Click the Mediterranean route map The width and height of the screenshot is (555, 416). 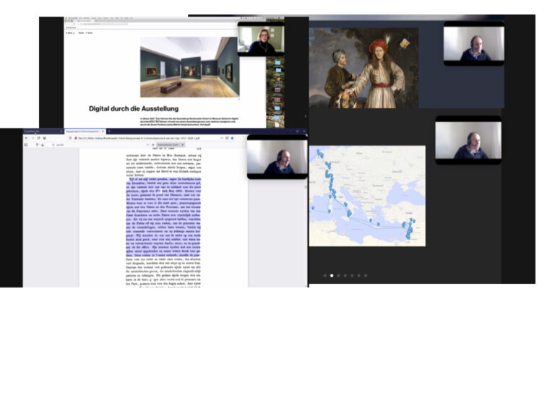coord(367,196)
